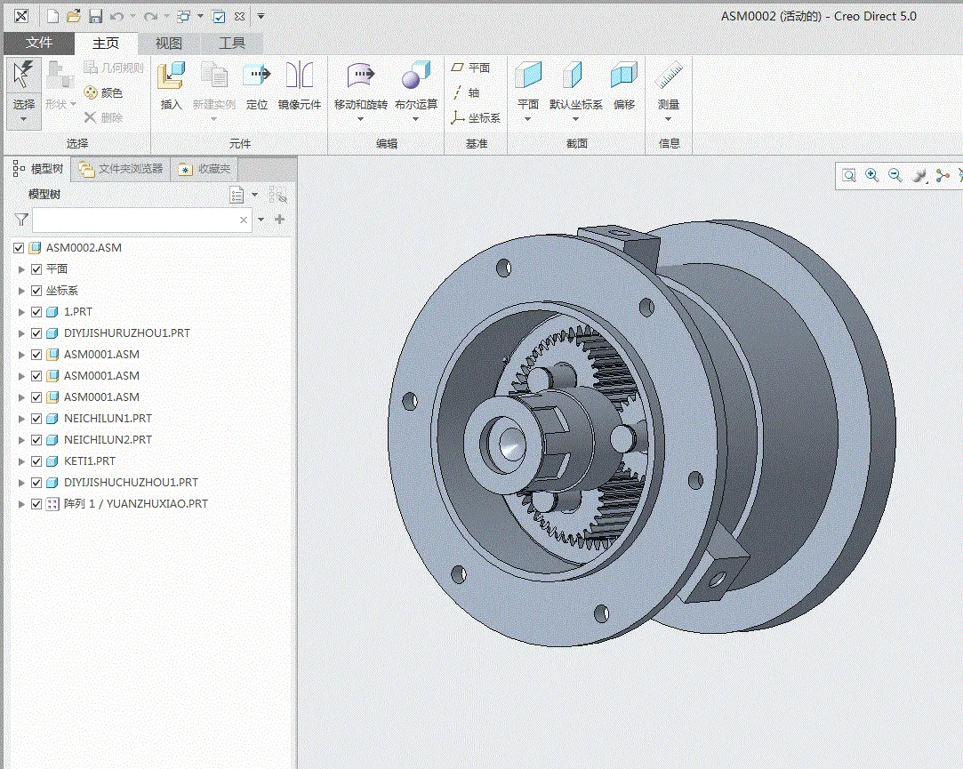Screen dimensions: 963x769
Task: Select the Measure (测量) ruler icon
Action: pos(669,76)
